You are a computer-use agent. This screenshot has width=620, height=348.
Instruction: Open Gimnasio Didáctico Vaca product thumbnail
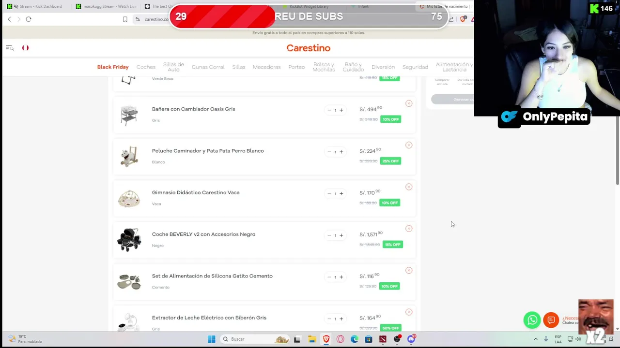coord(129,198)
